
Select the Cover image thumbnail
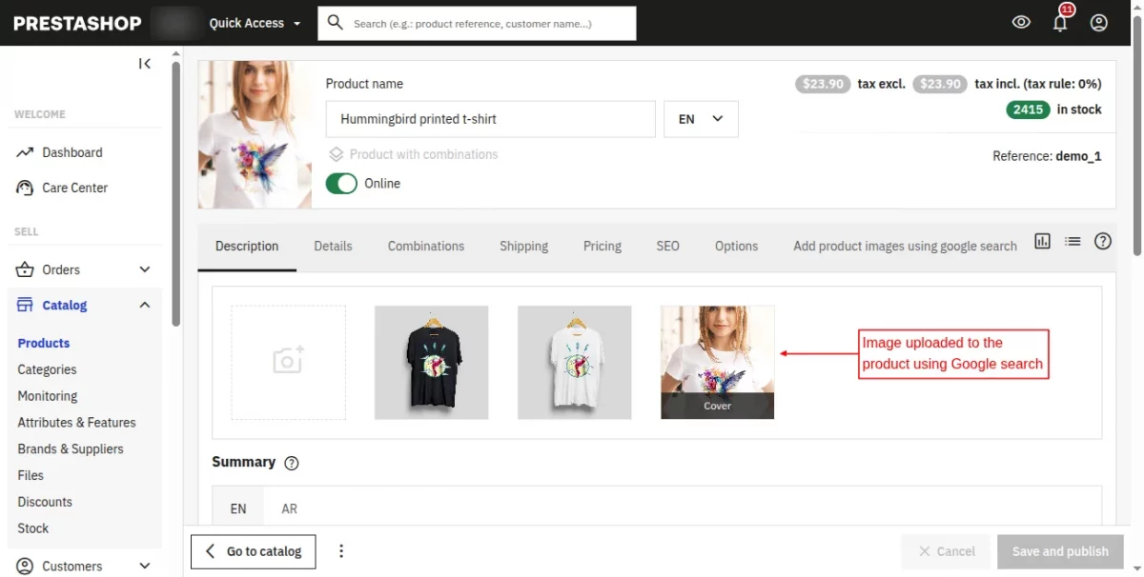pos(718,362)
